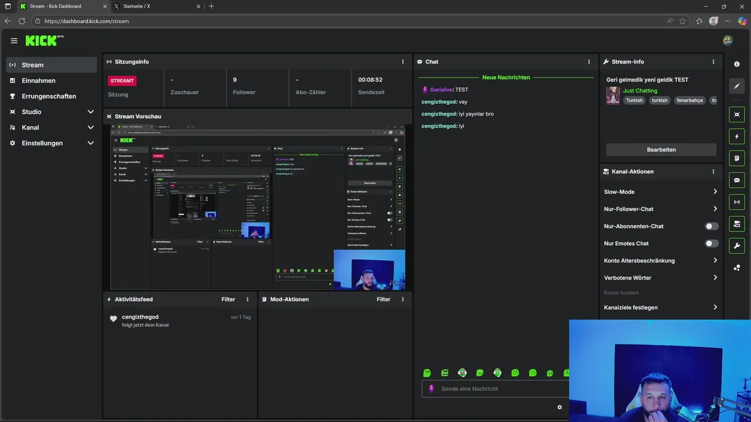Click the broadcast signal icon in the right sidebar
Screen dimensions: 751x422
[x=737, y=202]
